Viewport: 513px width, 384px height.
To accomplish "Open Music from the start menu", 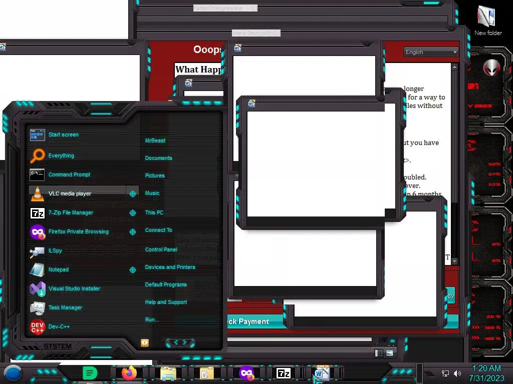I will click(152, 193).
